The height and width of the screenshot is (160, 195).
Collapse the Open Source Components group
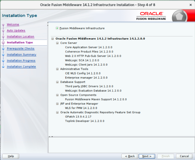coord(57,95)
